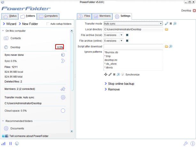Open the notices info icon bottom left
196x147 pixels.
(17, 144)
